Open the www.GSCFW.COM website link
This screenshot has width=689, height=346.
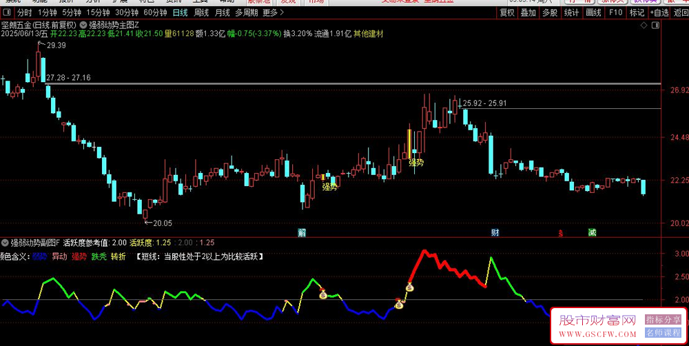point(597,334)
